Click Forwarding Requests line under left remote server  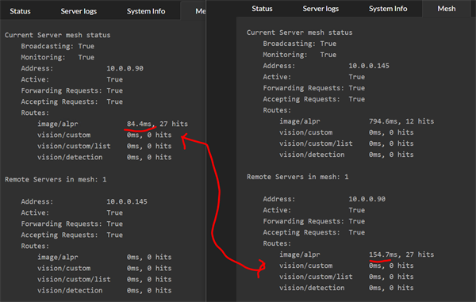coord(72,224)
